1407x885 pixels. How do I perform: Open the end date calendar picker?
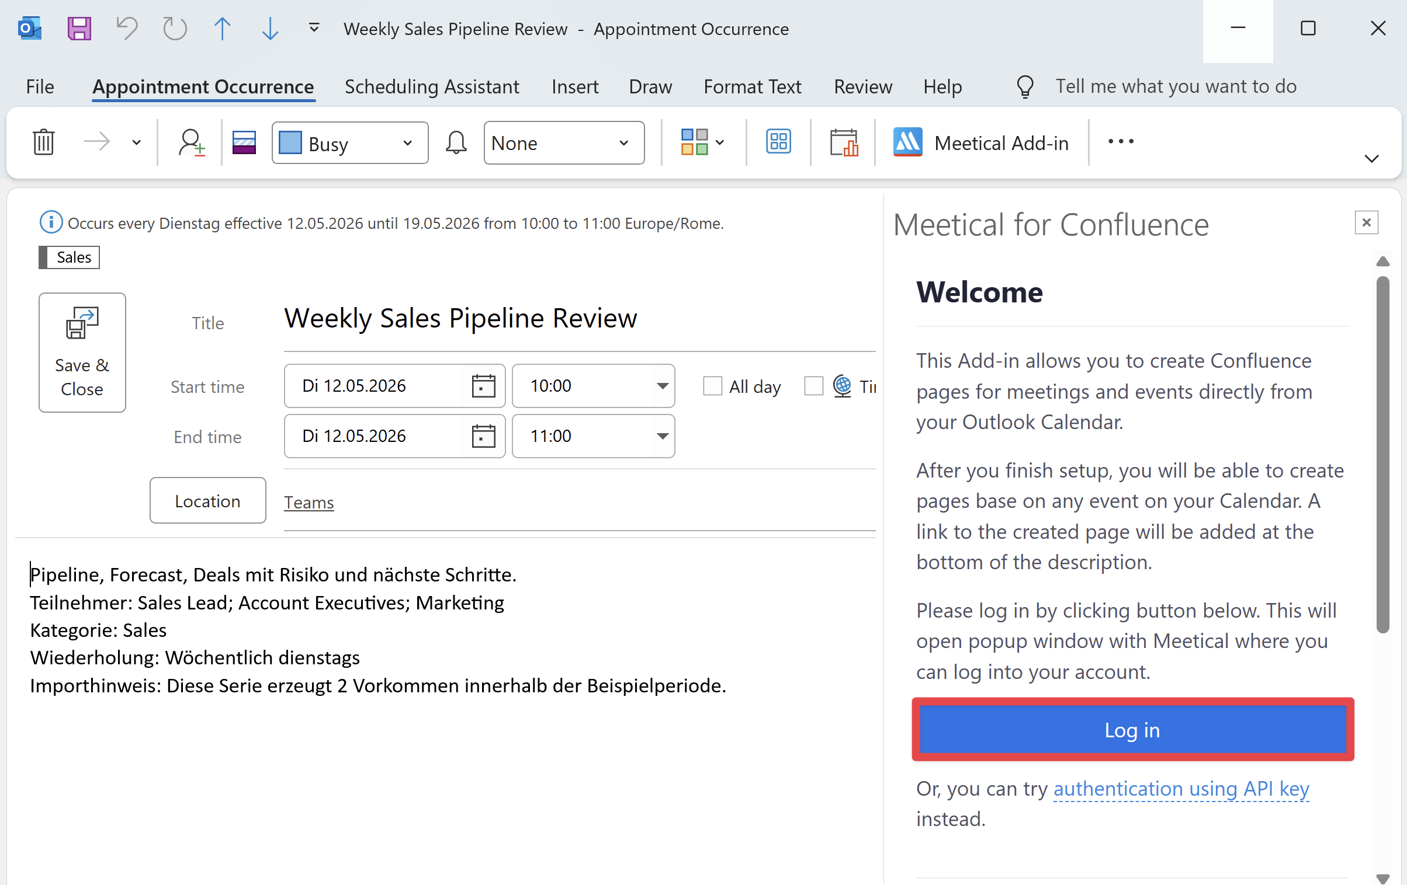(483, 436)
